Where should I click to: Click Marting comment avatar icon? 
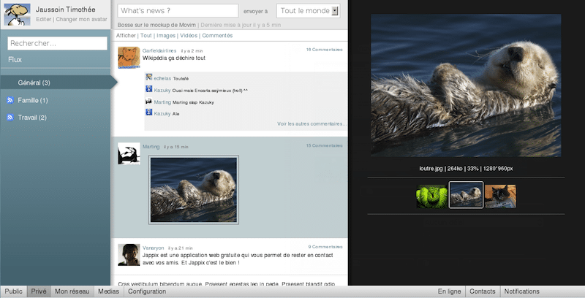click(x=149, y=101)
